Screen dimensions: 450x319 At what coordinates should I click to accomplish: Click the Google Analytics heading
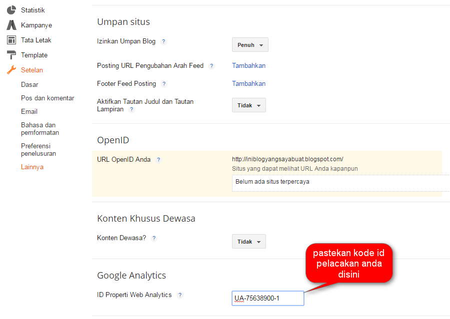click(x=131, y=275)
